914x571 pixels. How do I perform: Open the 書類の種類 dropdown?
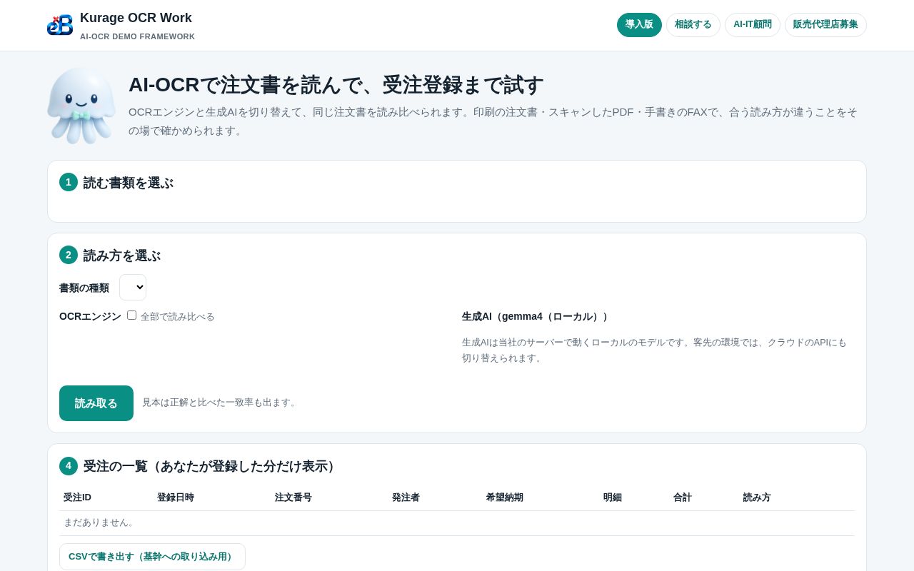pos(133,288)
